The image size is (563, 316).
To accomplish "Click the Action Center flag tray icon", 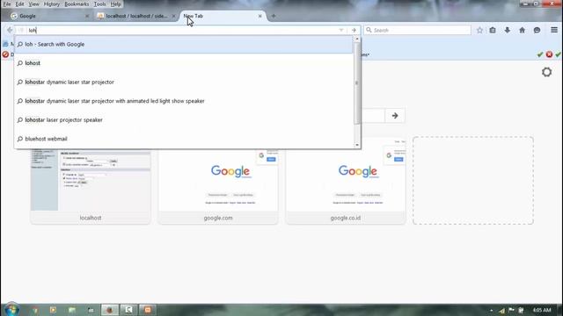I will tap(511, 310).
